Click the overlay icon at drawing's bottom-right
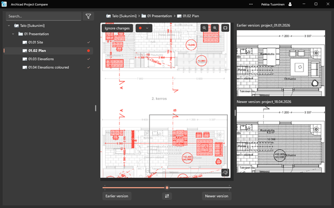 [x=225, y=173]
